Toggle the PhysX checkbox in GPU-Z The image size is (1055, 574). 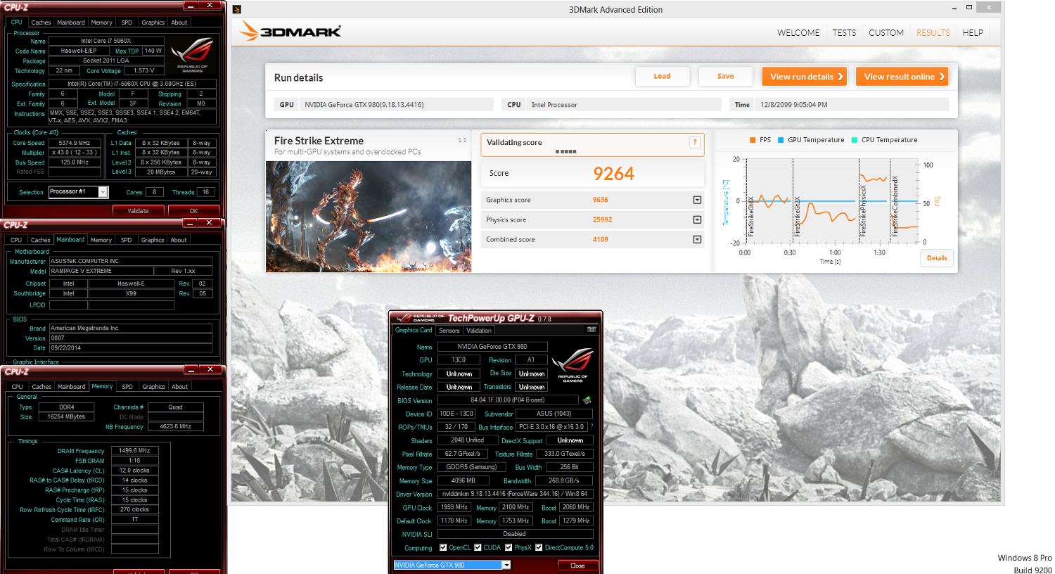509,547
